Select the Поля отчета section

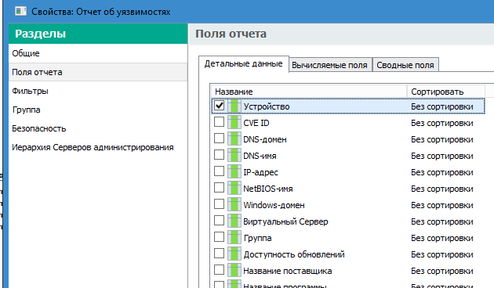pyautogui.click(x=98, y=72)
